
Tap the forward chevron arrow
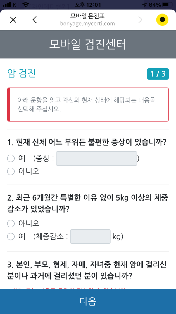(x=140, y=20)
